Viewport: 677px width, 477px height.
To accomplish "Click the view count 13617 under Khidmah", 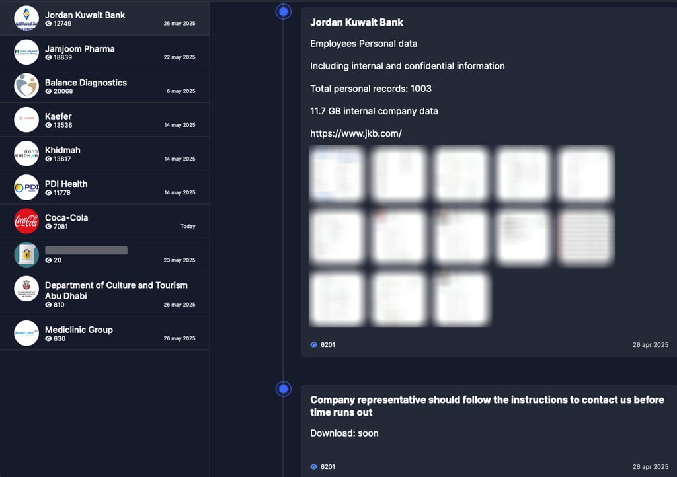I will [62, 159].
